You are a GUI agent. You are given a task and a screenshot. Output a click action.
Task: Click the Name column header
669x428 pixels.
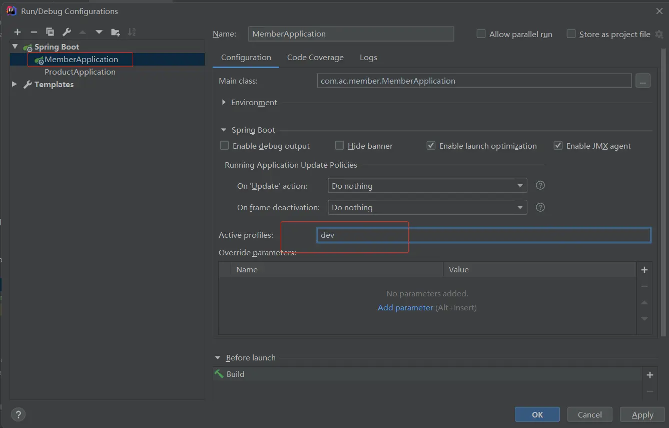point(337,269)
